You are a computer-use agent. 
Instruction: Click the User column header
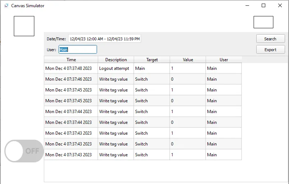click(224, 60)
